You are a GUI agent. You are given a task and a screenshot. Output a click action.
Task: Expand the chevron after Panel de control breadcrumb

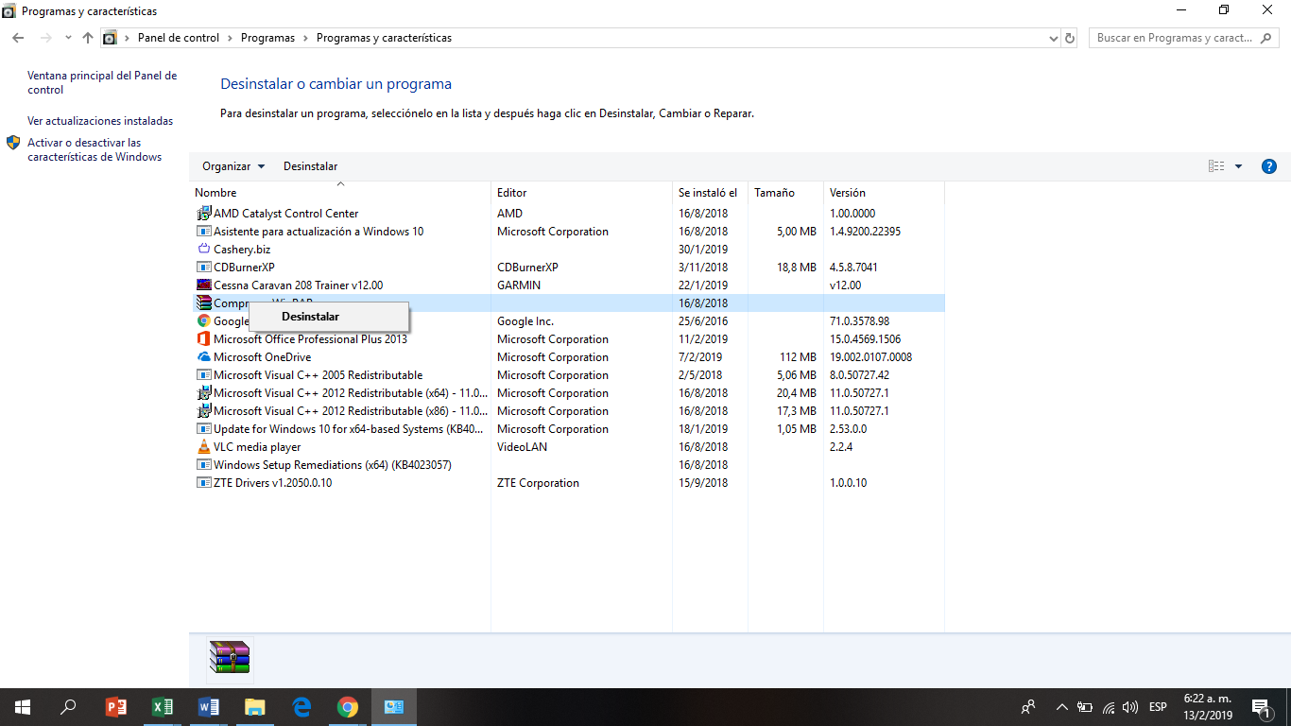[230, 38]
